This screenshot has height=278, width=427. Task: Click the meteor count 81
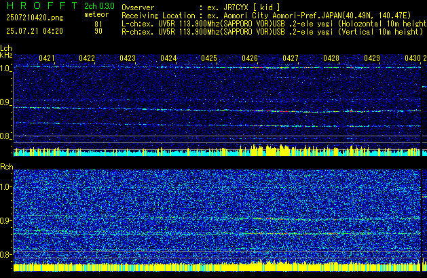[98, 24]
